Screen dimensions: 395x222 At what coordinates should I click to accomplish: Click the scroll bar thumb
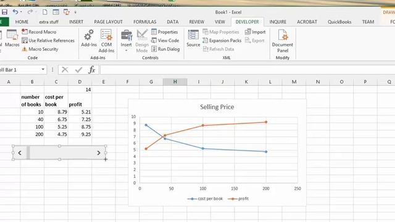click(x=28, y=152)
